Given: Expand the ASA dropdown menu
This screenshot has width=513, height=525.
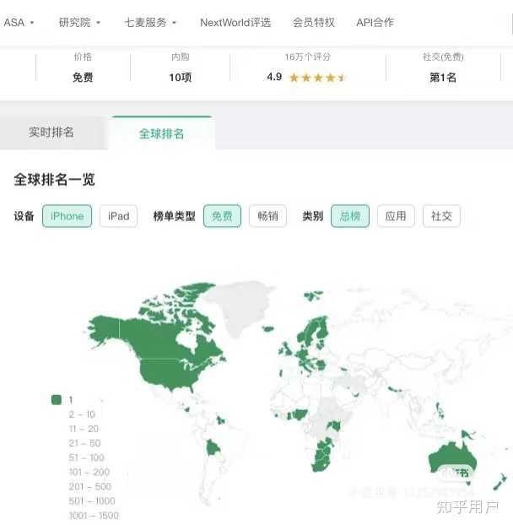Looking at the screenshot, I should (19, 23).
